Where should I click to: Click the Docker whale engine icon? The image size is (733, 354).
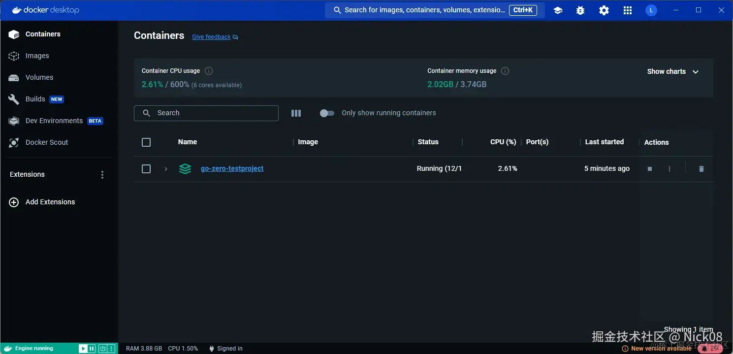(x=8, y=349)
